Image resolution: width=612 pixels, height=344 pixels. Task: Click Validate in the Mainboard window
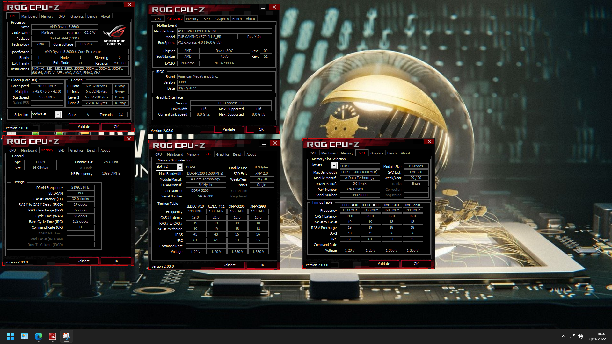229,129
